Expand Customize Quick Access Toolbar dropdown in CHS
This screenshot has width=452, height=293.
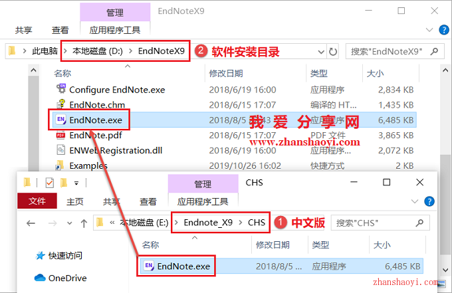(x=76, y=183)
